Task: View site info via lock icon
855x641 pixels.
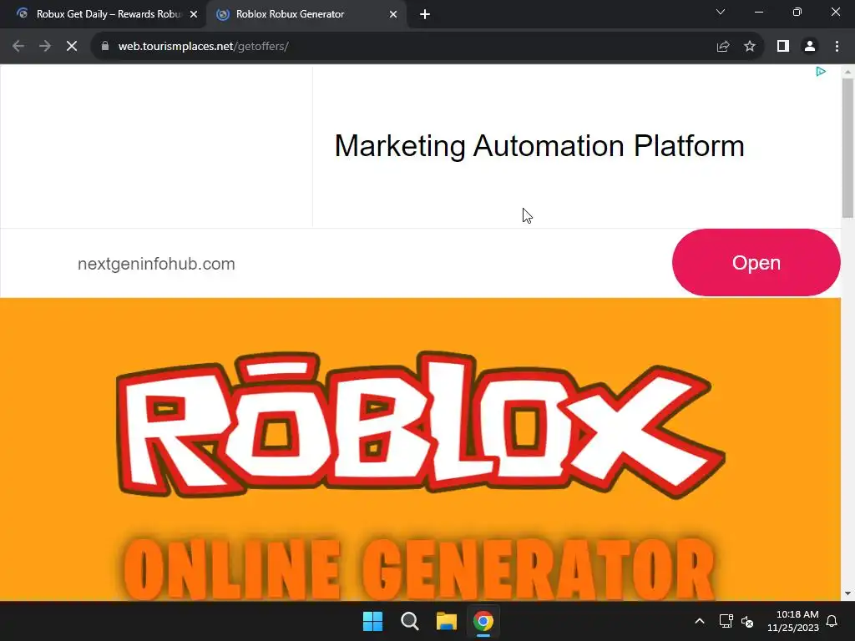Action: coord(105,47)
